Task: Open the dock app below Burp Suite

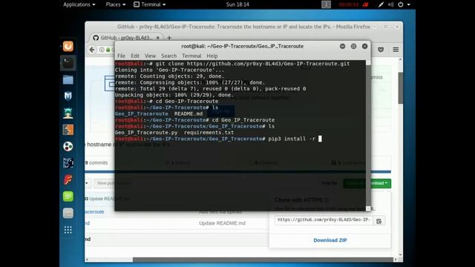Action: click(68, 147)
